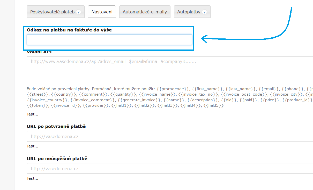
Task: Click the Odkaz na platbu na faktuře label
Action: (69, 30)
